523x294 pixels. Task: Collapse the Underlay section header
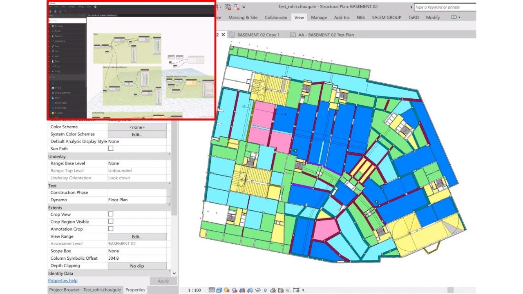(57, 156)
